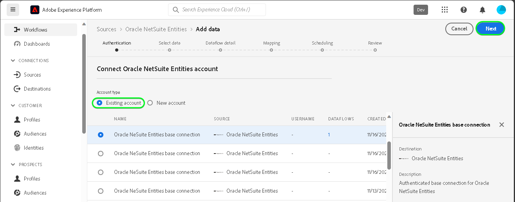Open Dashboards in sidebar
Image resolution: width=515 pixels, height=202 pixels.
(x=37, y=44)
